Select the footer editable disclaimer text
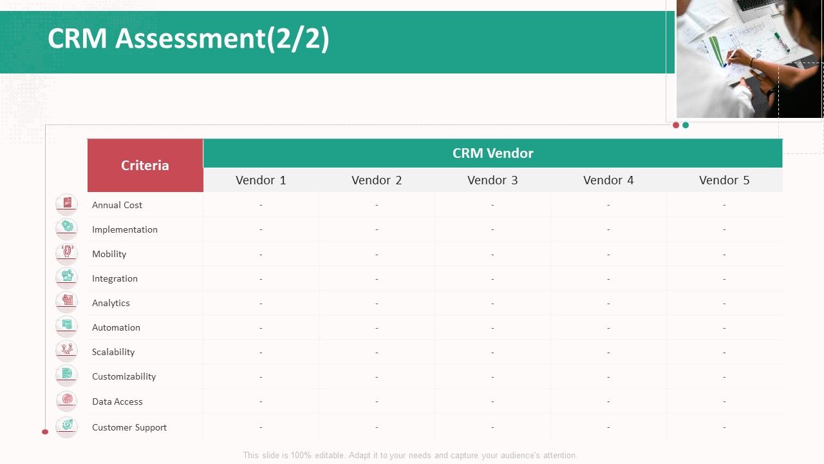This screenshot has height=464, width=824. pyautogui.click(x=411, y=455)
